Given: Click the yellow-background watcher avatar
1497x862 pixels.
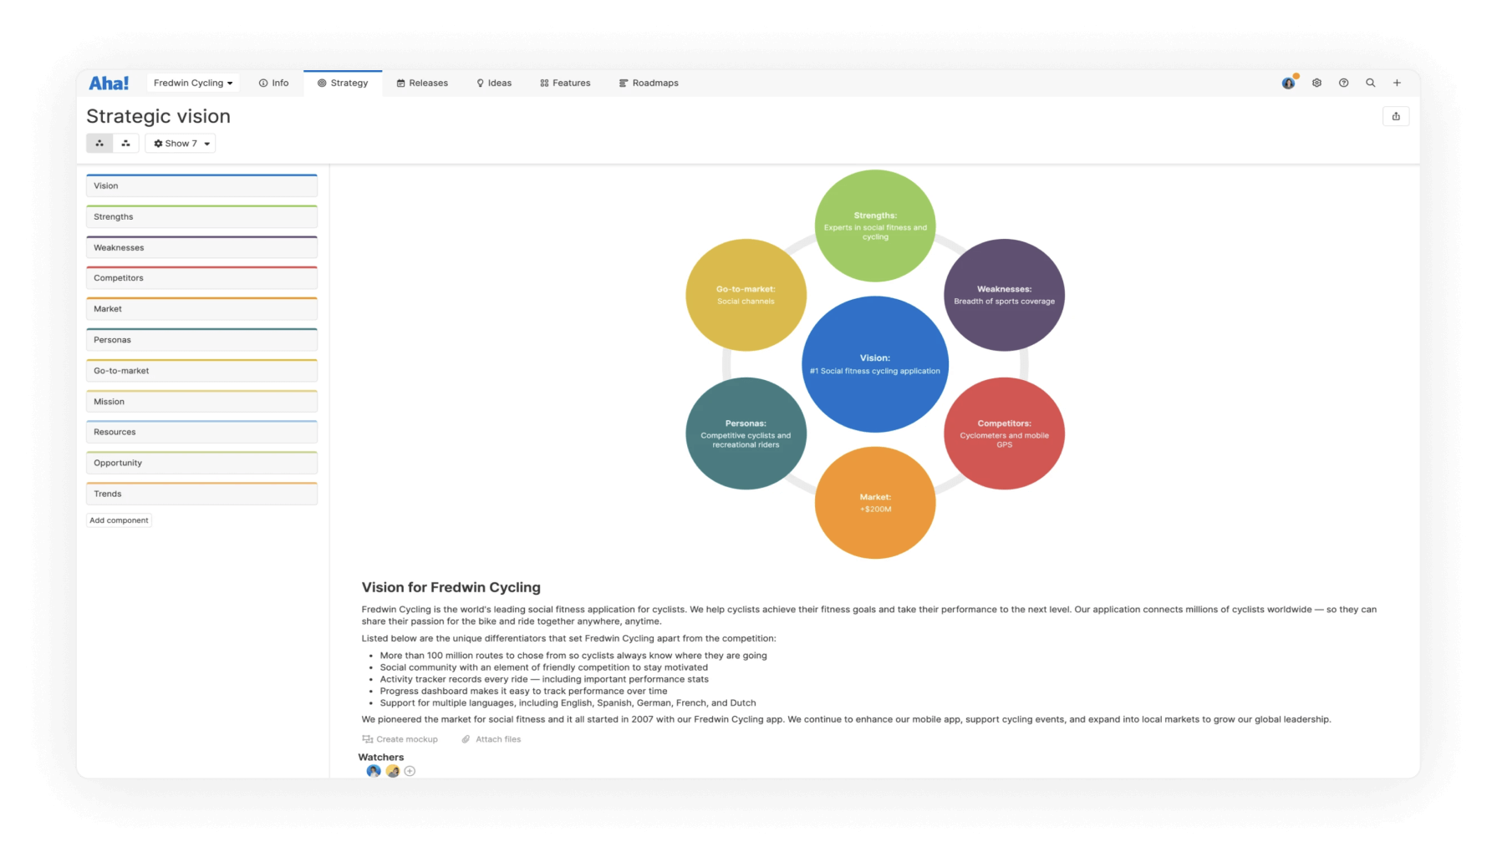Looking at the screenshot, I should [392, 771].
